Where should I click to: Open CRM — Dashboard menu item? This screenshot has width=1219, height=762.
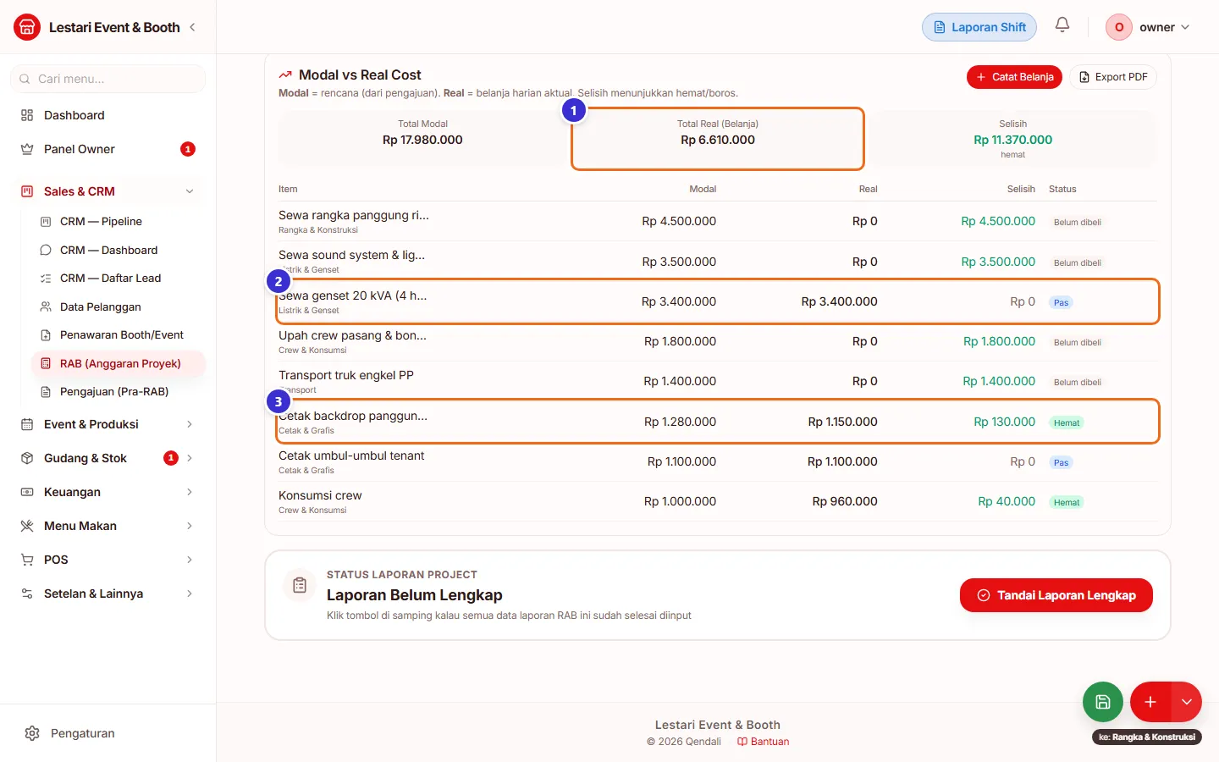119,251
